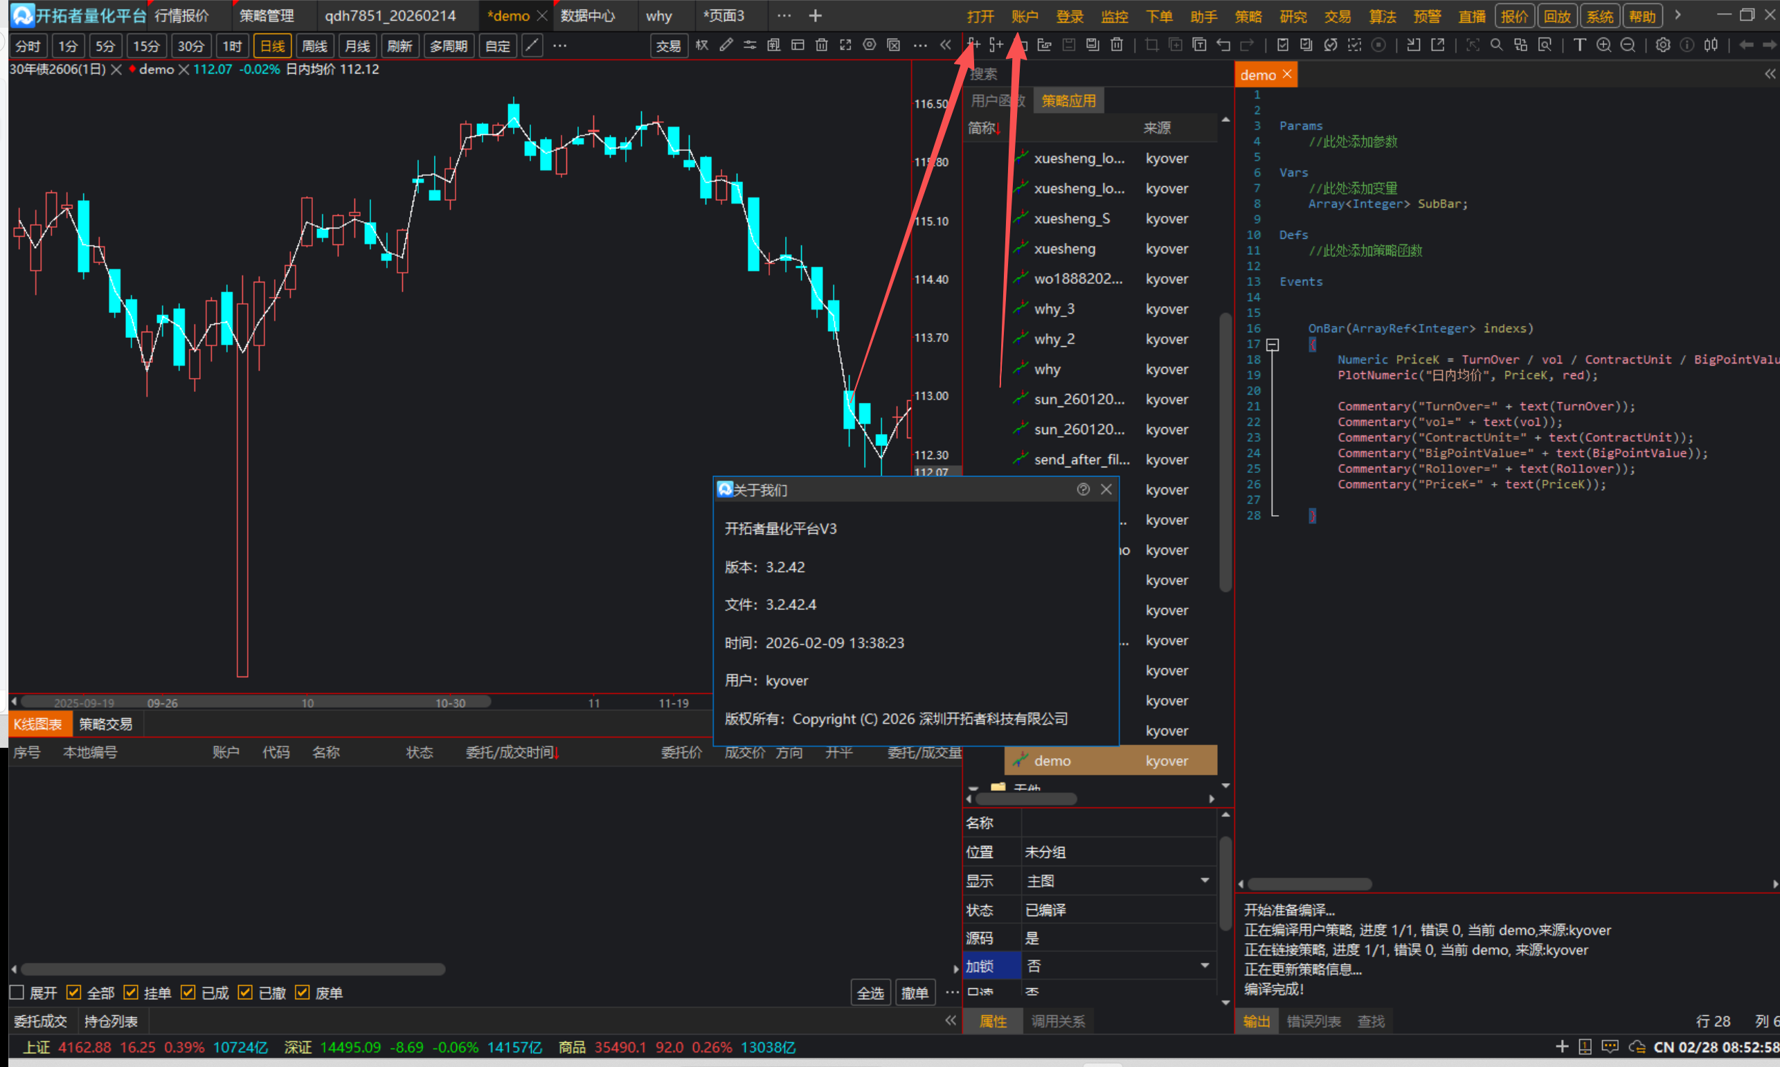Switch to the 策略交易 tab
Viewport: 1780px width, 1067px height.
(106, 724)
